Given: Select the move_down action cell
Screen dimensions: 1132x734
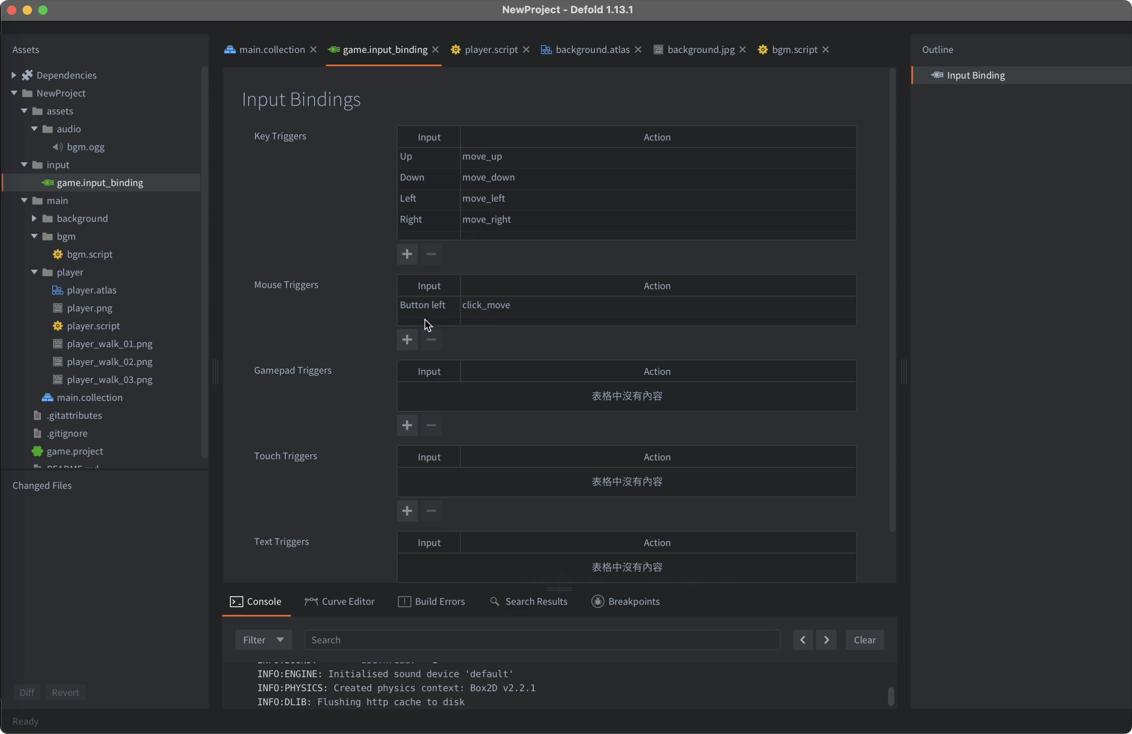Looking at the screenshot, I should pyautogui.click(x=658, y=177).
